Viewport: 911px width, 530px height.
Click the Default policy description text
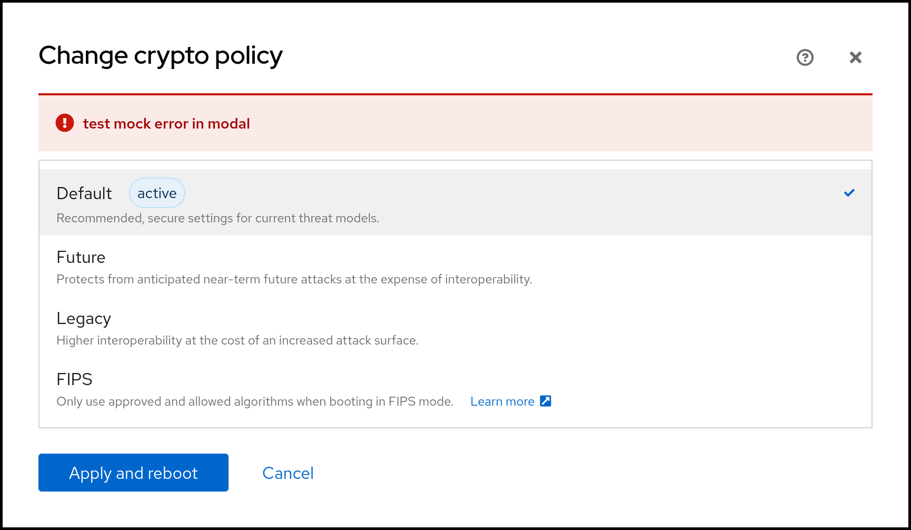coord(217,218)
